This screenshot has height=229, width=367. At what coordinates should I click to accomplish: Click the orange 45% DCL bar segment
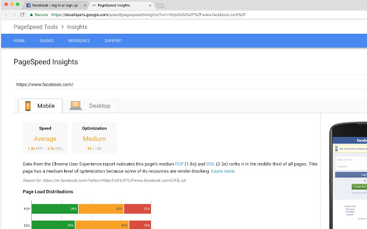pyautogui.click(x=102, y=225)
